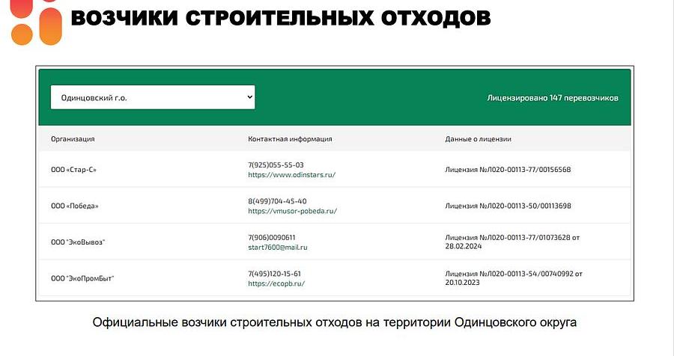Select the Организация column header
Image resolution: width=674 pixels, height=356 pixels.
[73, 138]
